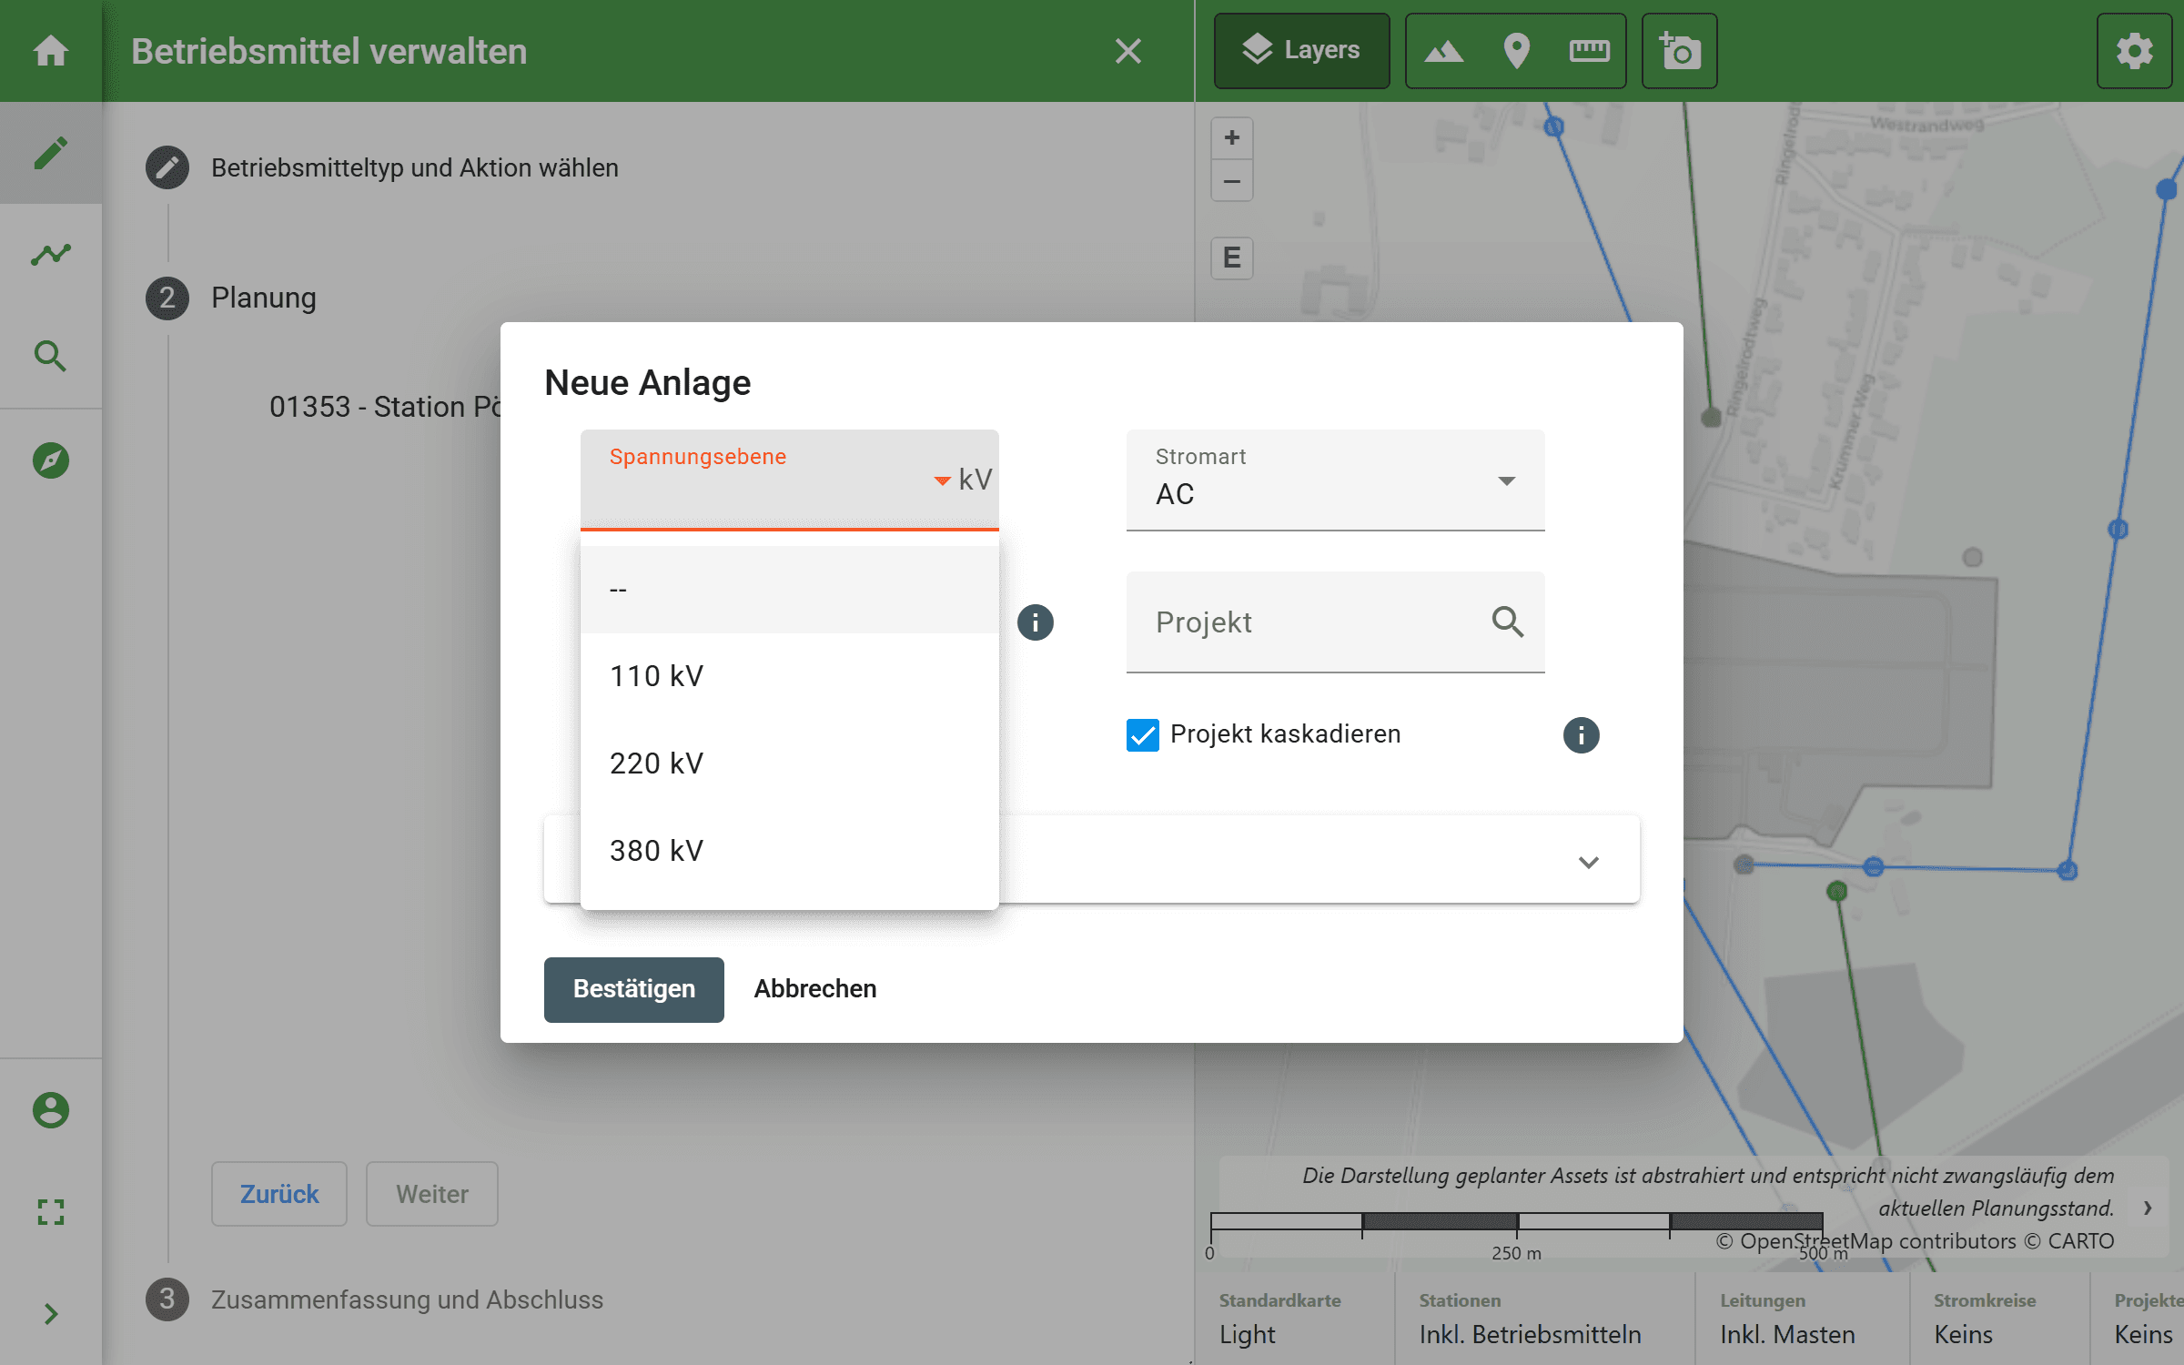The height and width of the screenshot is (1365, 2184).
Task: Open the search tool in the sidebar
Action: [51, 357]
